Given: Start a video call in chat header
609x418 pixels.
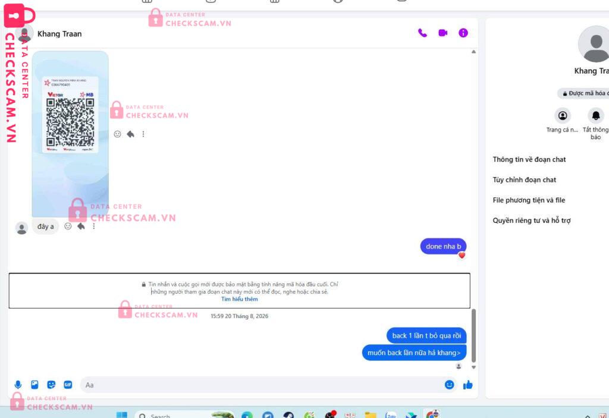Looking at the screenshot, I should click(442, 33).
